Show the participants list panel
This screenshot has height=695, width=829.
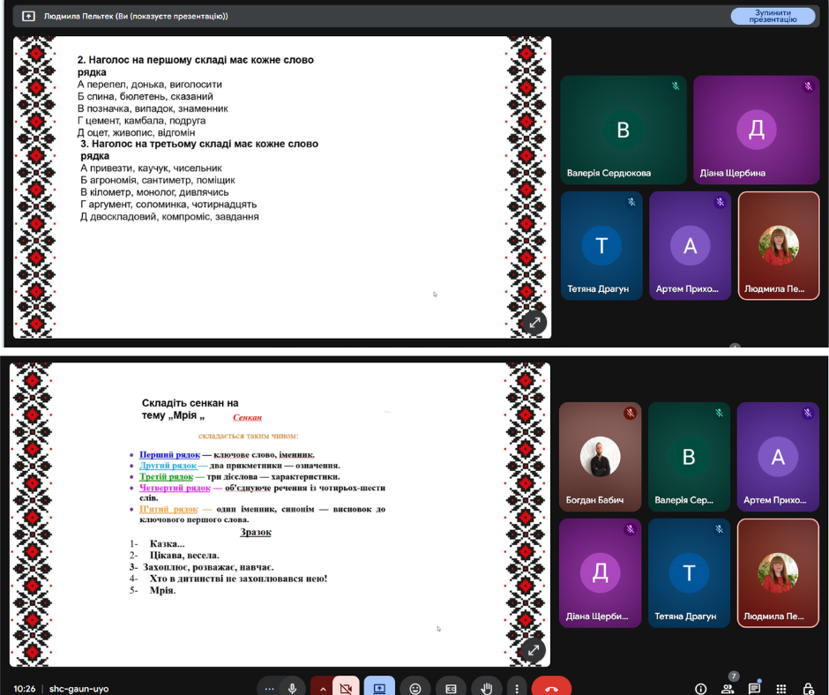pos(728,689)
